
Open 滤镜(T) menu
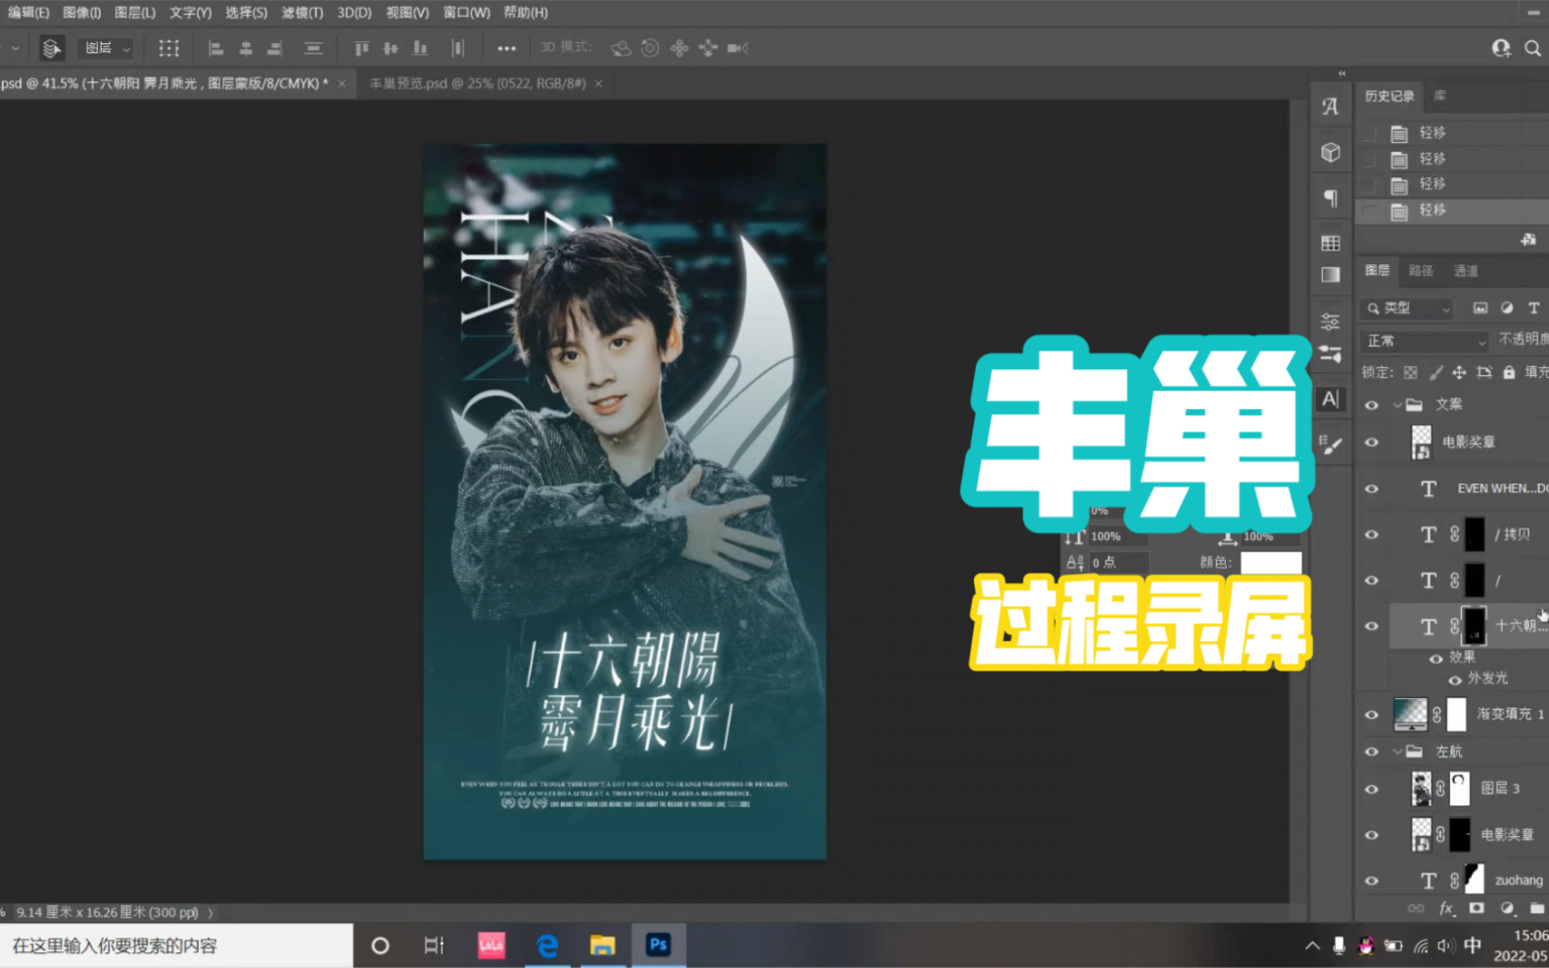302,13
